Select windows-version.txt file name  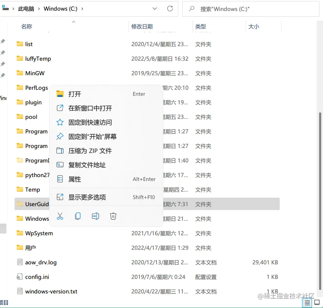(x=51, y=292)
